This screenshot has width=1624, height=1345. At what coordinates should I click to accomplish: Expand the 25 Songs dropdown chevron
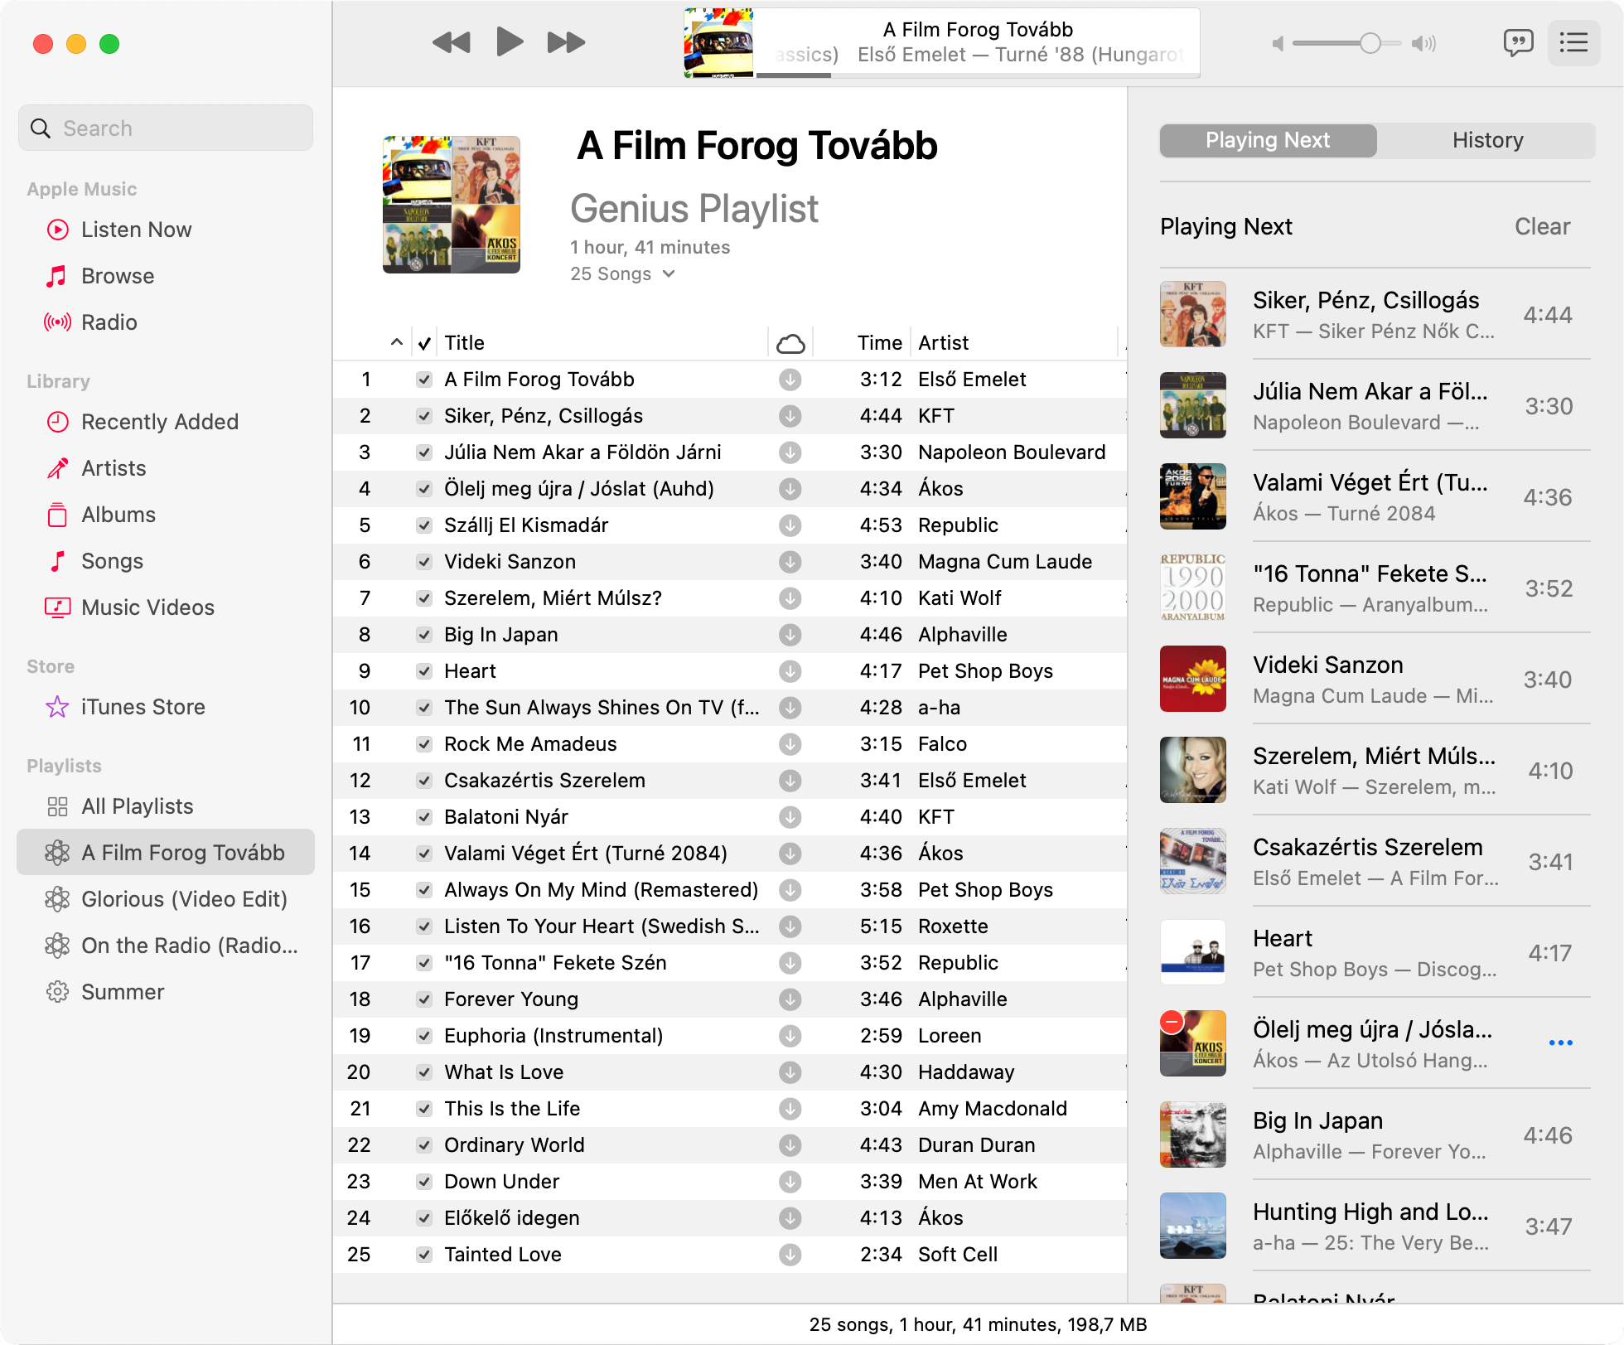click(669, 274)
